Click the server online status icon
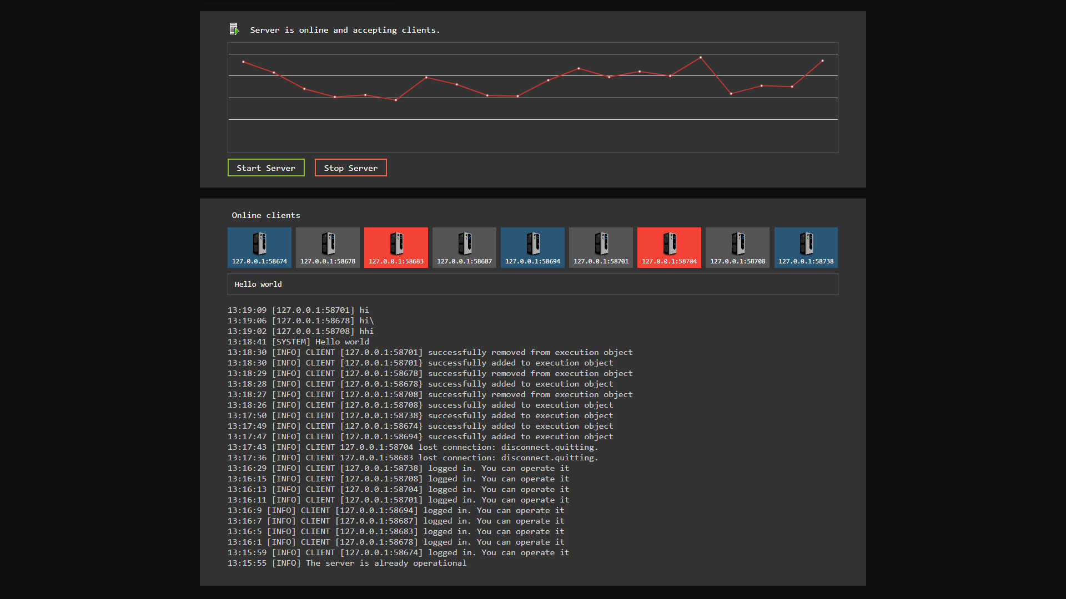Image resolution: width=1066 pixels, height=599 pixels. [234, 29]
